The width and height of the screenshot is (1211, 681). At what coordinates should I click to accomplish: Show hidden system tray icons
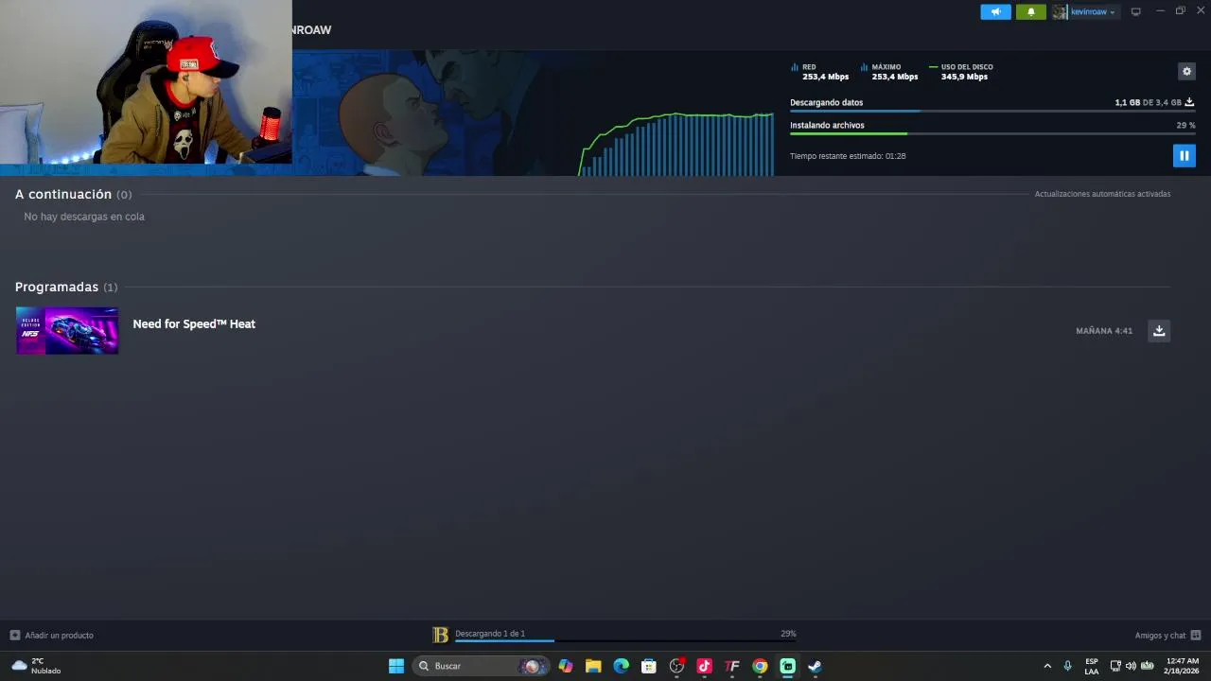(1047, 666)
